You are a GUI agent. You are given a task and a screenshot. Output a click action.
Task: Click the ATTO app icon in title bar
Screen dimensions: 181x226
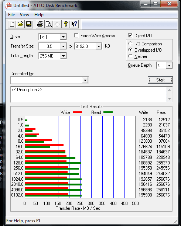(x=8, y=6)
